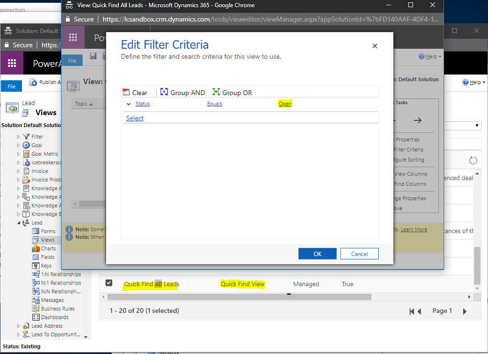
Task: Click the right arrow icon in the Tasks pane
Action: coord(418,120)
